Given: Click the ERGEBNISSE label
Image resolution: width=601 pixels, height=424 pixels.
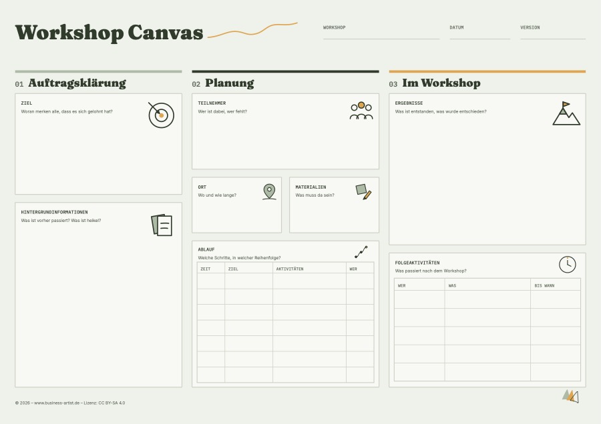Looking at the screenshot, I should (x=409, y=103).
